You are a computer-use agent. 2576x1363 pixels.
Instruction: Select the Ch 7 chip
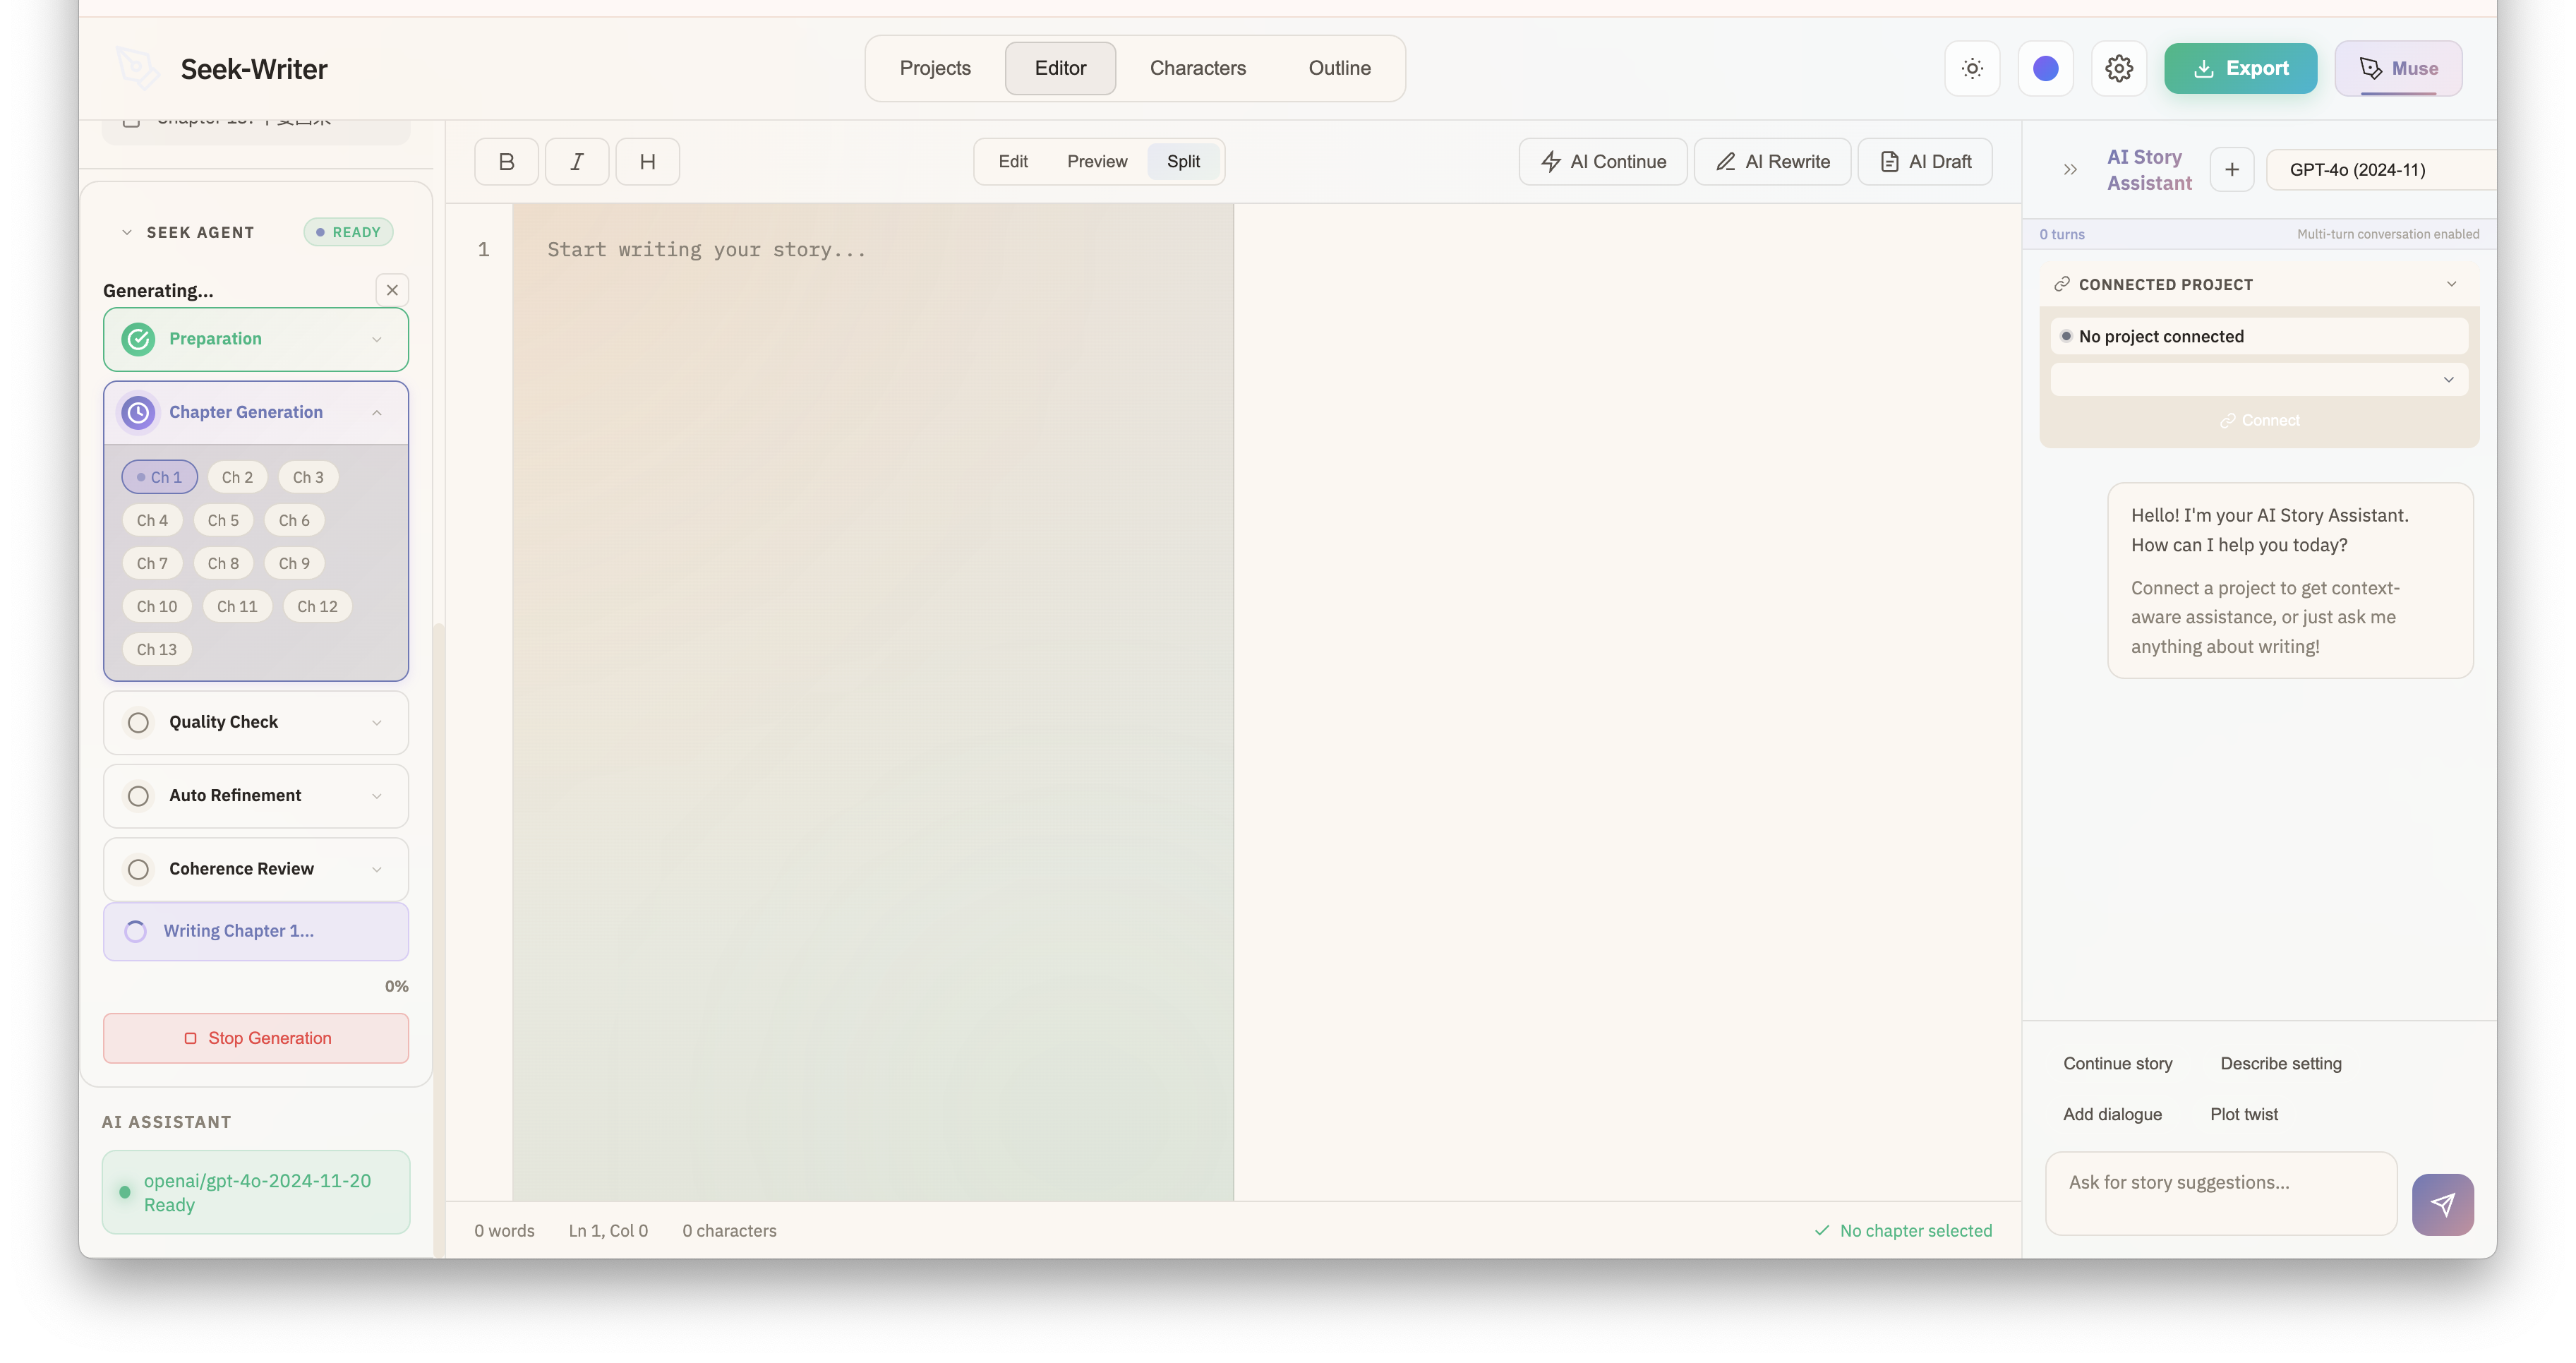(x=152, y=563)
